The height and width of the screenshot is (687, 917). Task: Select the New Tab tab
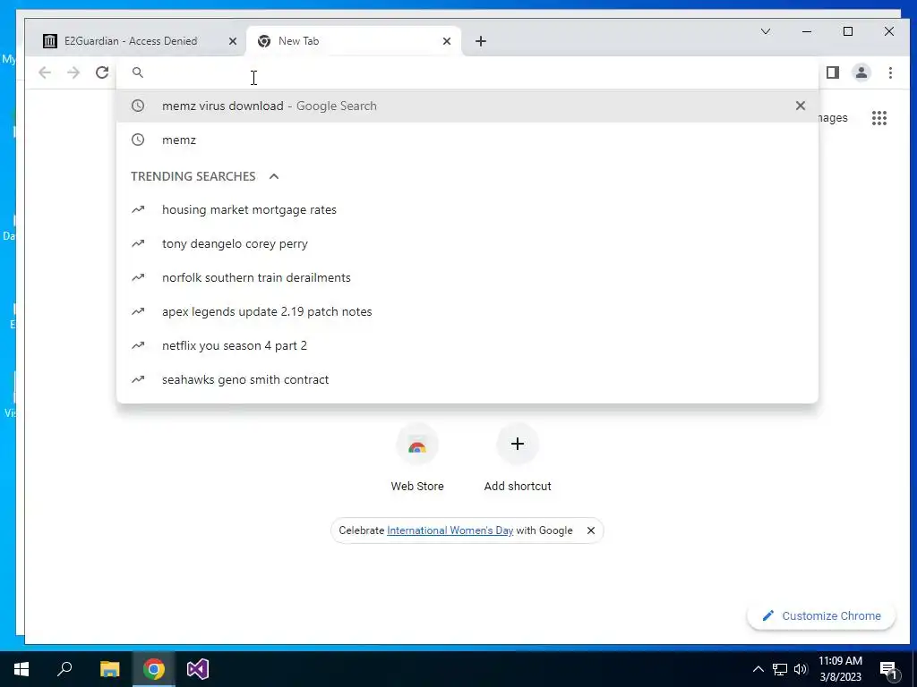click(x=354, y=41)
